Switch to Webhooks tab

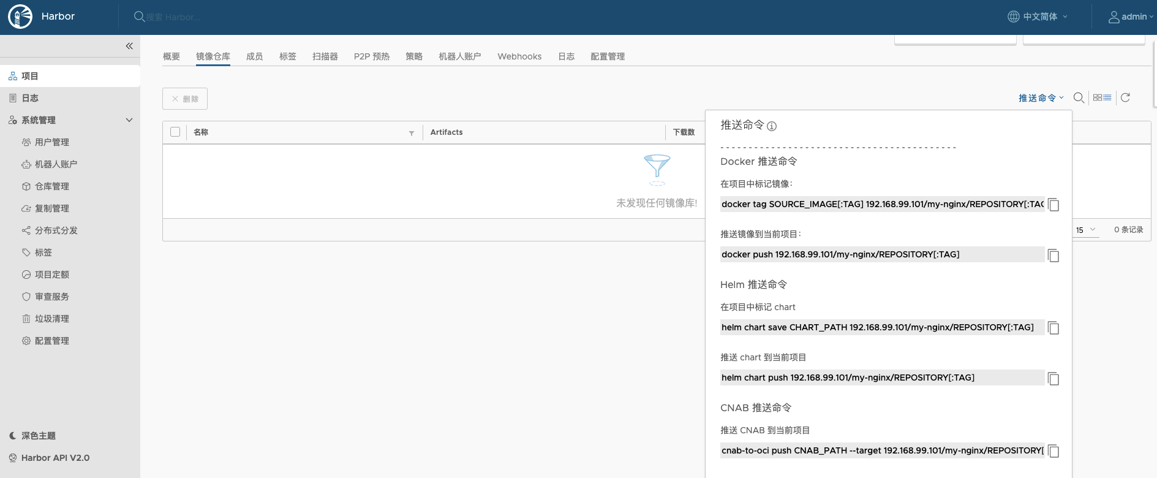(x=519, y=56)
